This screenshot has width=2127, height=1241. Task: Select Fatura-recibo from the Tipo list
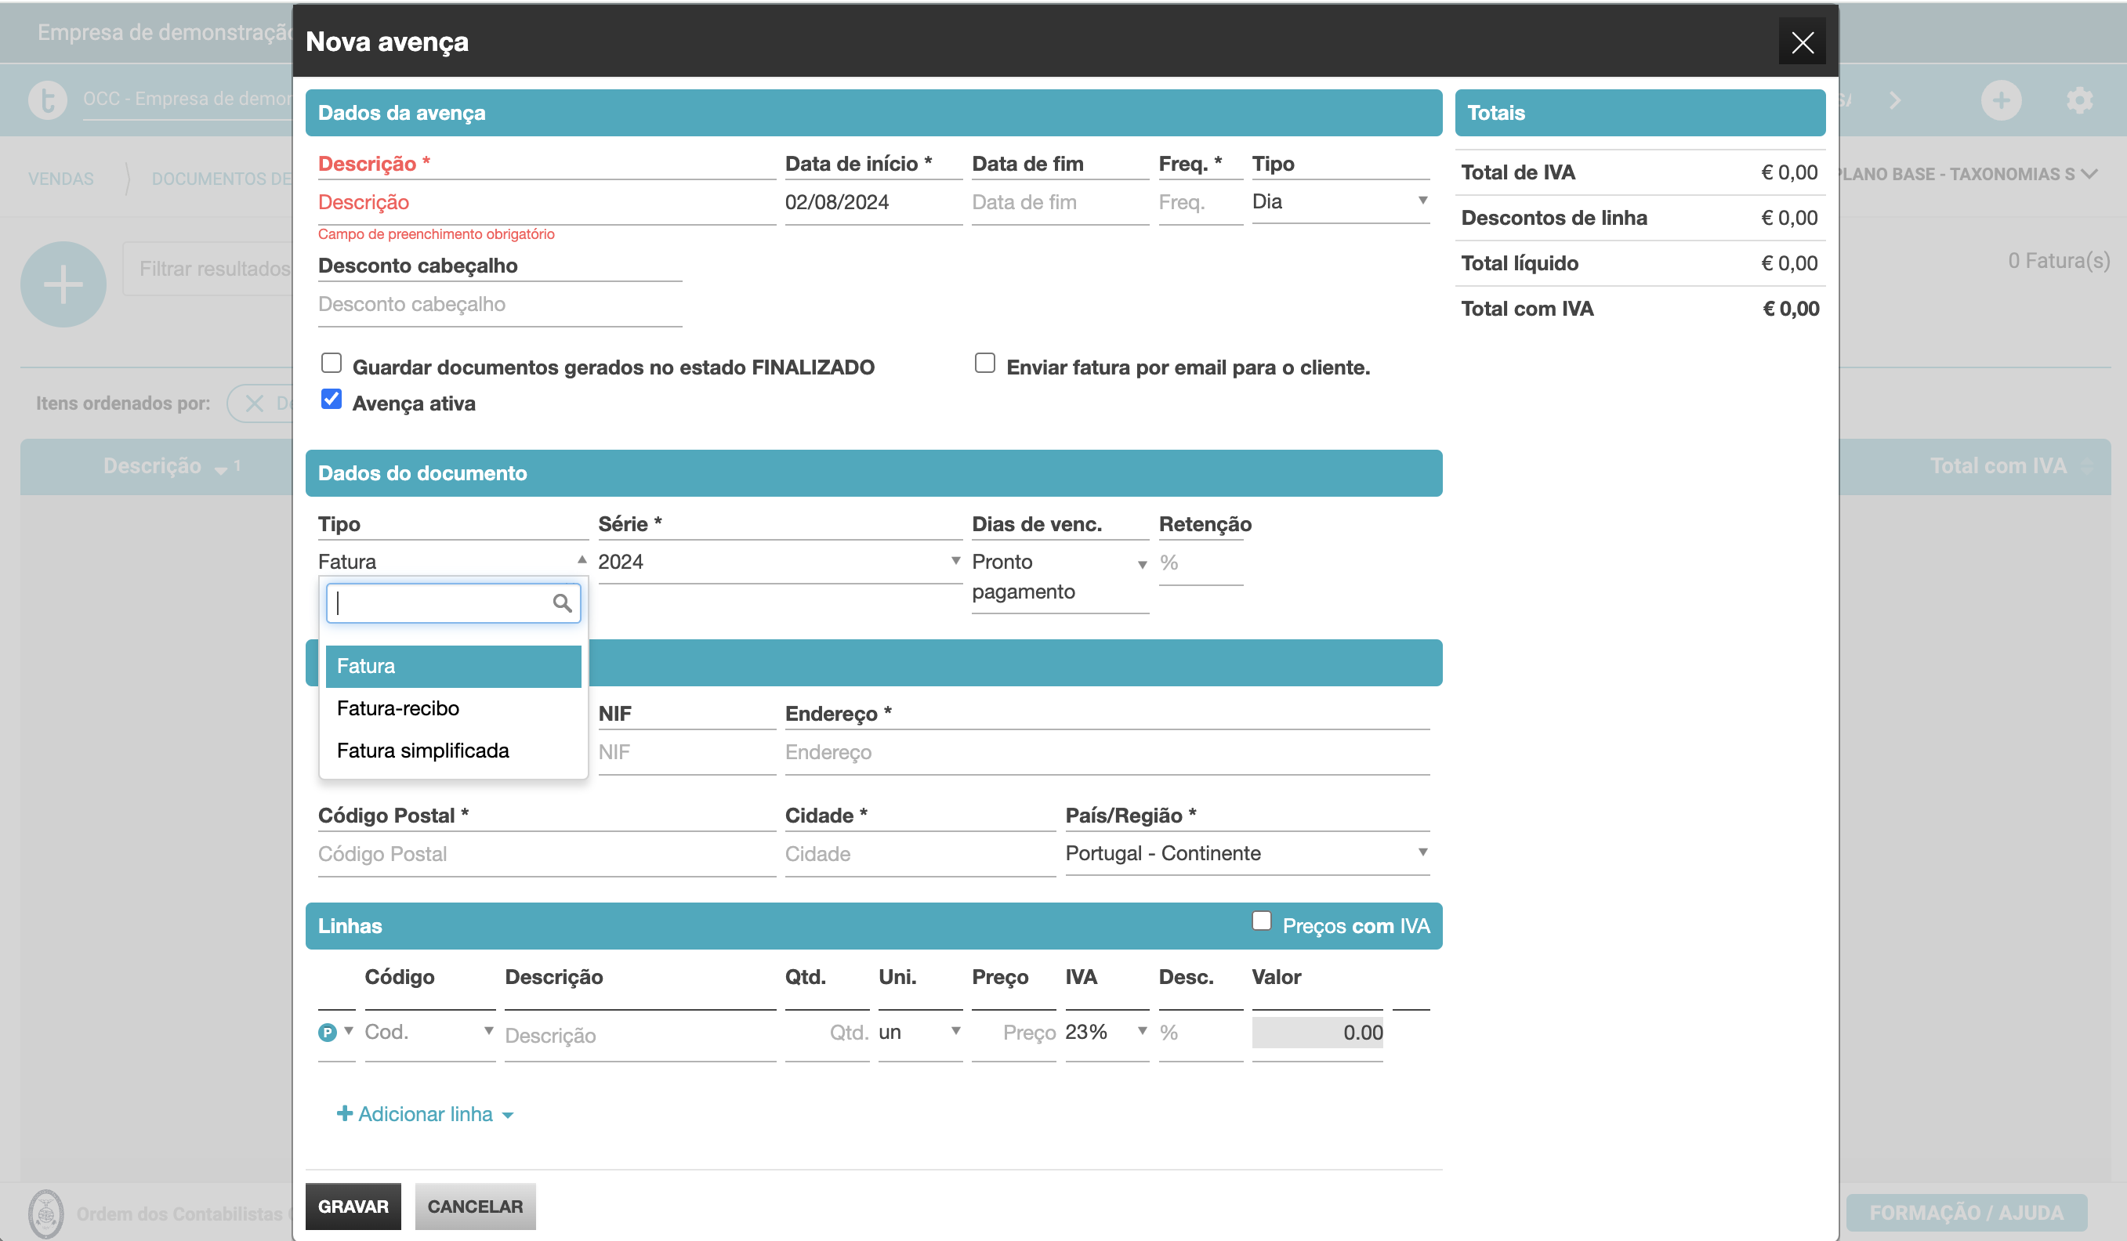click(397, 709)
